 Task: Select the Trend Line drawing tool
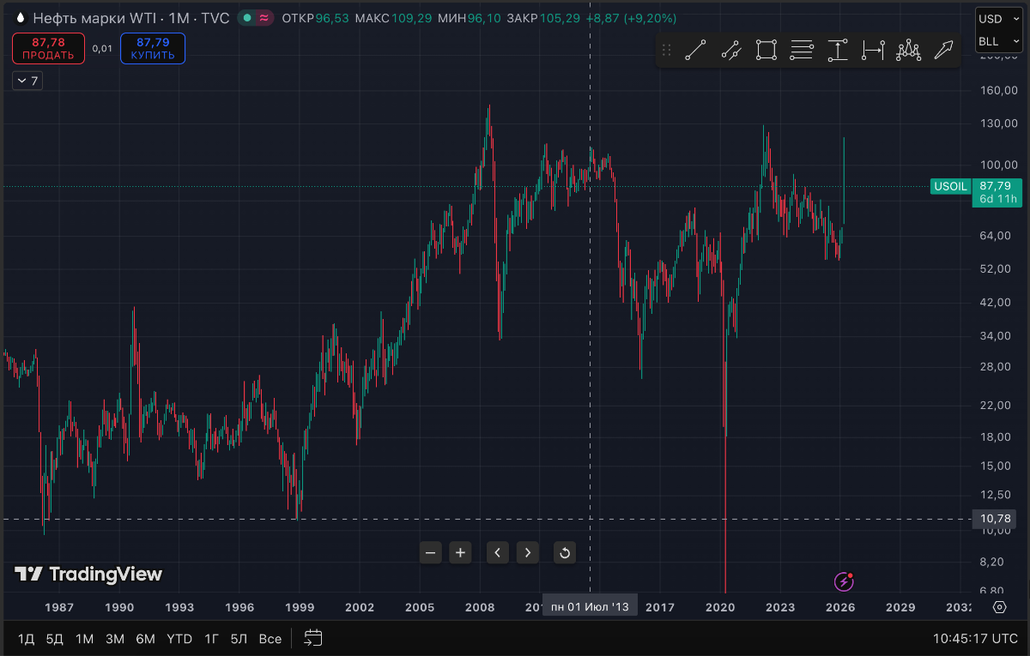coord(696,50)
